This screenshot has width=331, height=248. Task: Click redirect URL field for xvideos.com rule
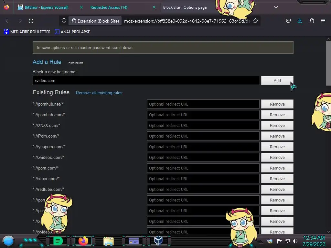point(203,157)
